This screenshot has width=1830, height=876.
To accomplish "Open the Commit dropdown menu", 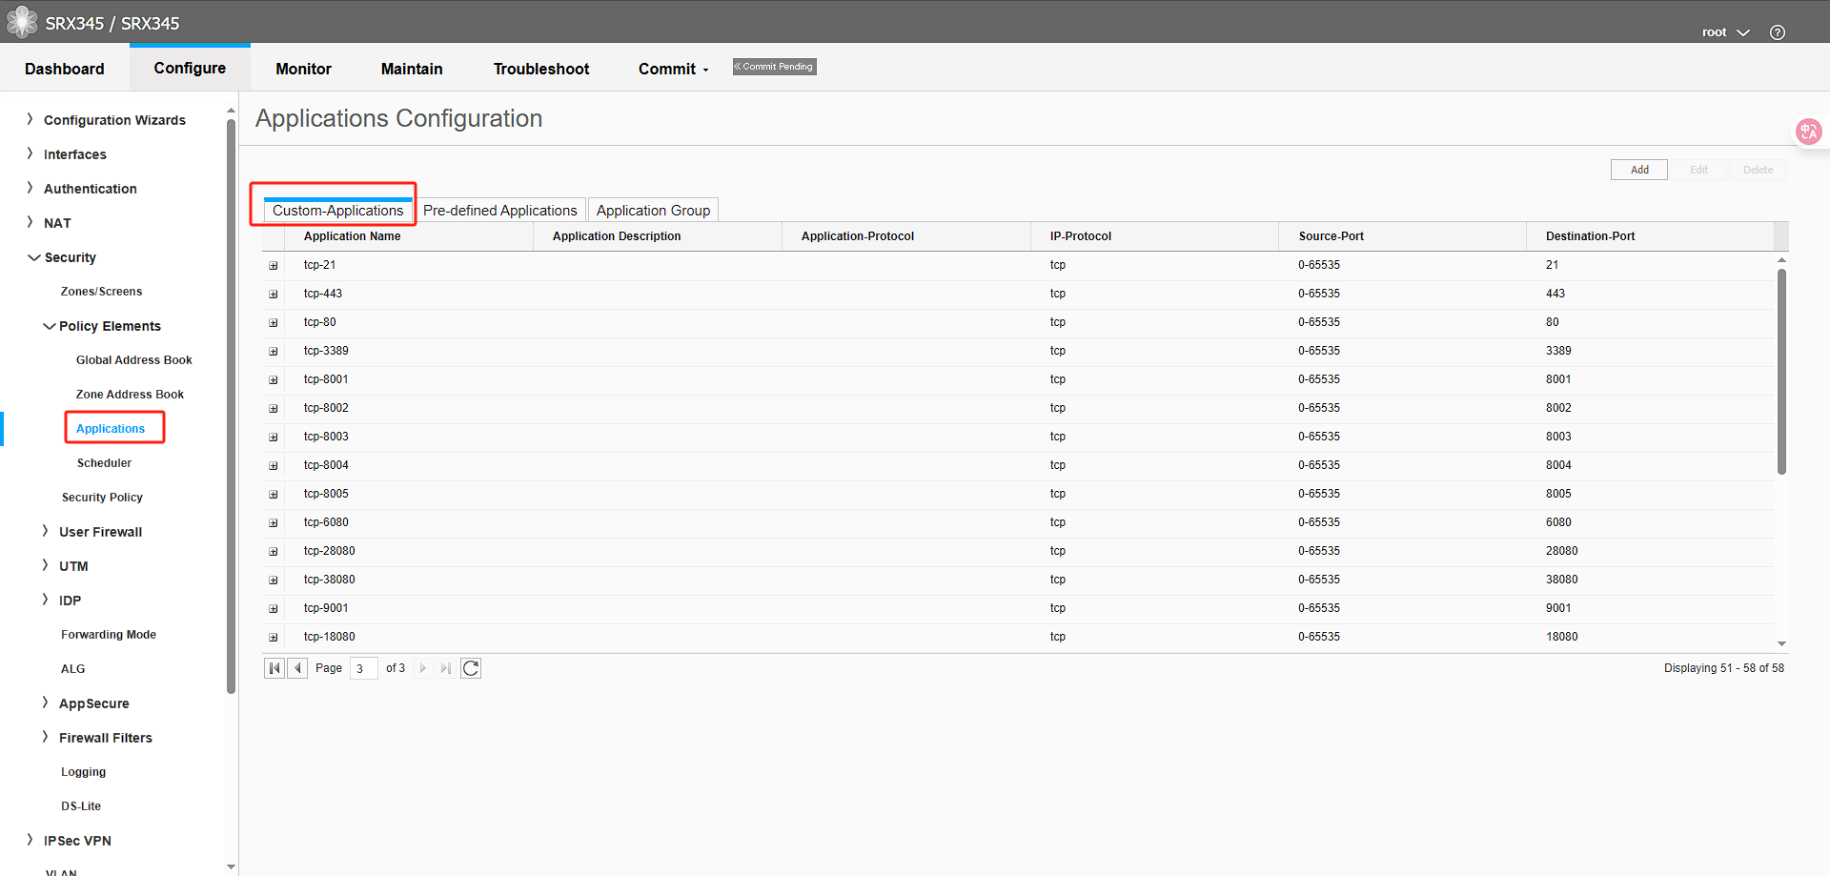I will [x=672, y=69].
